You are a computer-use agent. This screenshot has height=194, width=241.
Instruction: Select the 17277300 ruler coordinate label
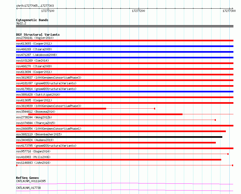(x=229, y=11)
